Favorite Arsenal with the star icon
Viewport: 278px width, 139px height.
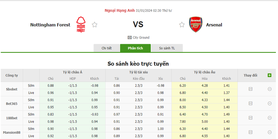[x=182, y=25]
